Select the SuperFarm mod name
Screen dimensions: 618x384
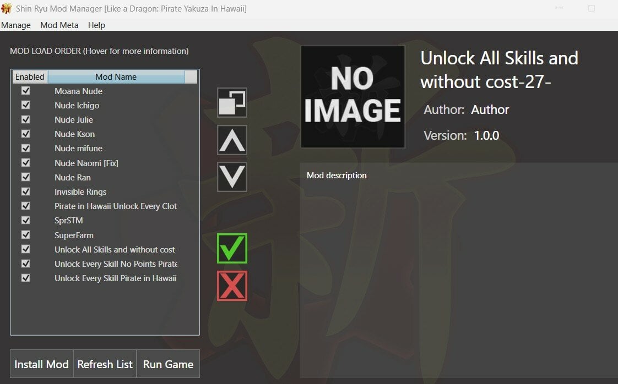tap(74, 235)
